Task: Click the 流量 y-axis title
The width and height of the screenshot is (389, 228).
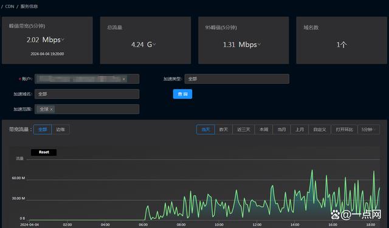Action: click(20, 158)
